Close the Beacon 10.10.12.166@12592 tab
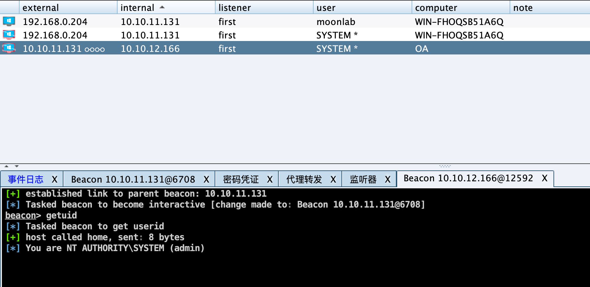 coord(545,178)
